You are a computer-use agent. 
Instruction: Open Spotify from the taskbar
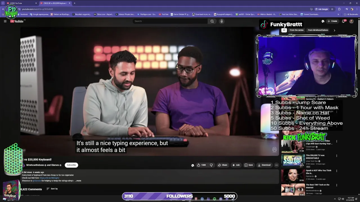click(x=214, y=199)
